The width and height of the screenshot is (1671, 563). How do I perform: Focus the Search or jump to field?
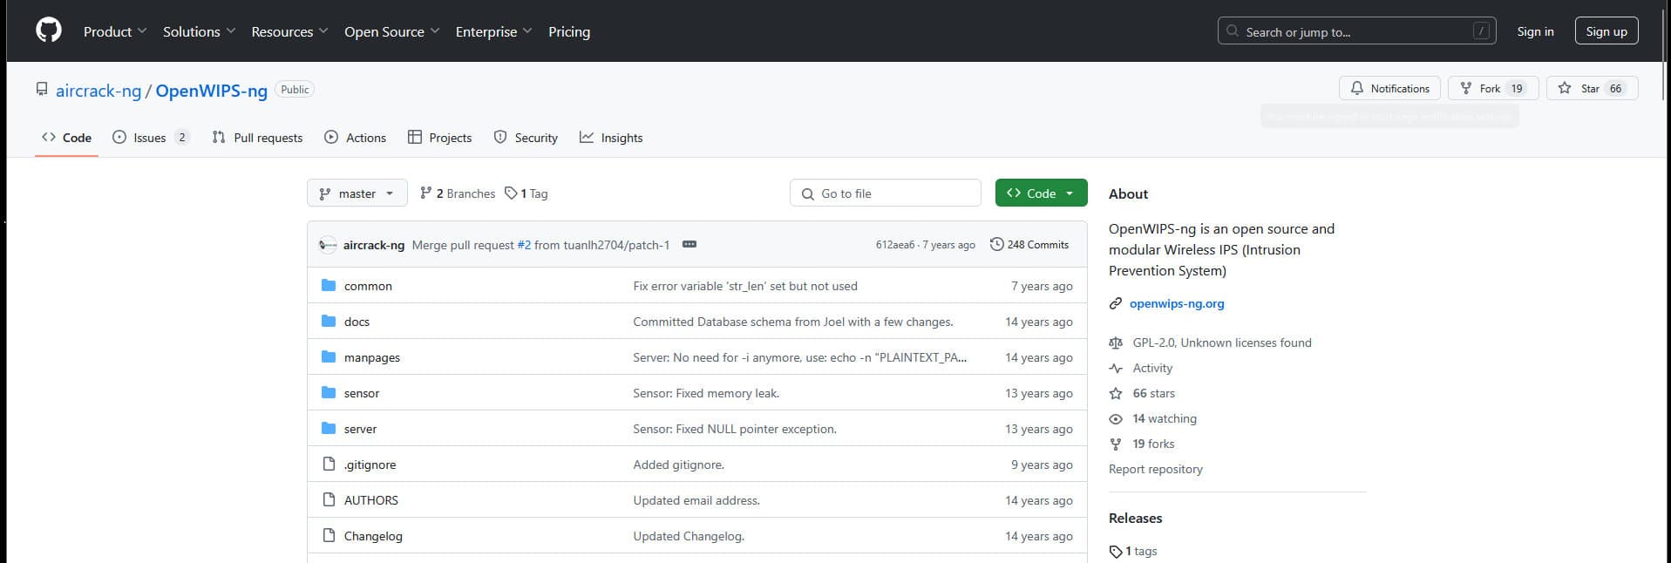(x=1356, y=31)
